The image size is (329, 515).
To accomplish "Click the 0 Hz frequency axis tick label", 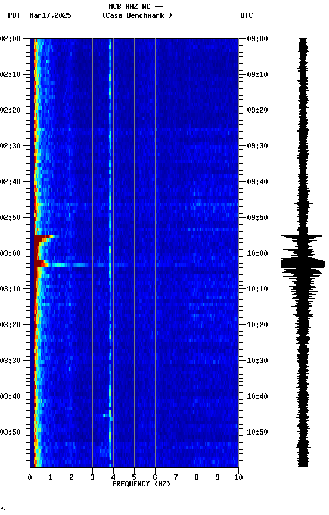I will pos(30,477).
